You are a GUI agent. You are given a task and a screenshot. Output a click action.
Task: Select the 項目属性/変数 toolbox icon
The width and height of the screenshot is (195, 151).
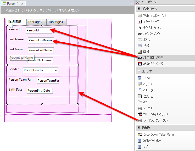click(140, 58)
